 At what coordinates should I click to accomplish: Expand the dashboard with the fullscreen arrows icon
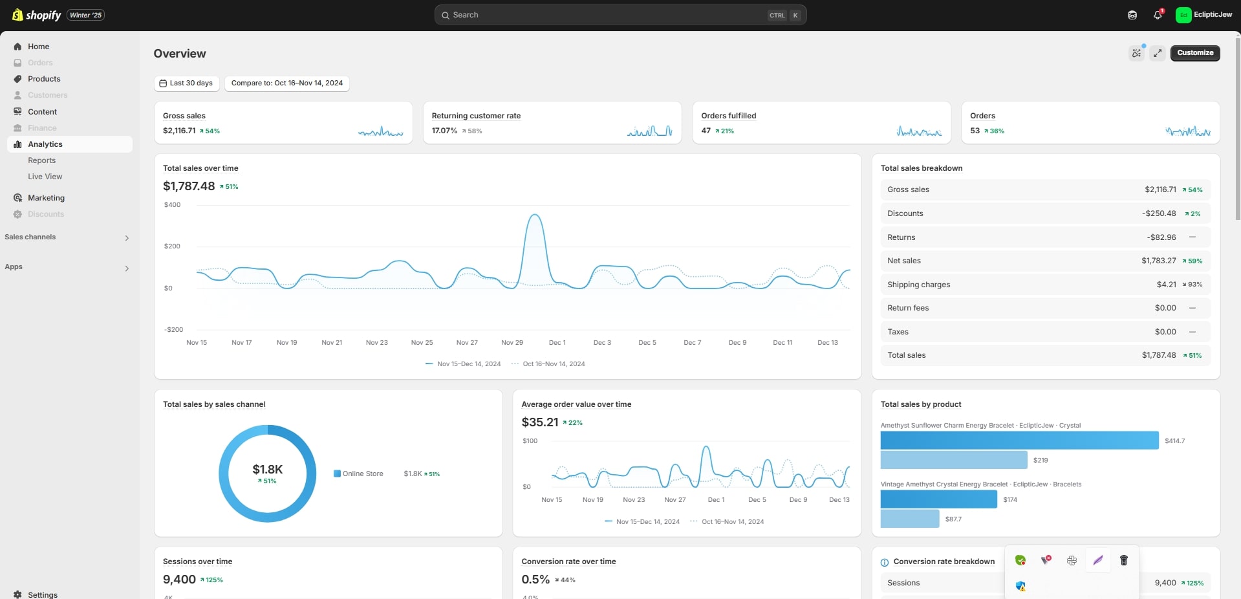[x=1158, y=53]
